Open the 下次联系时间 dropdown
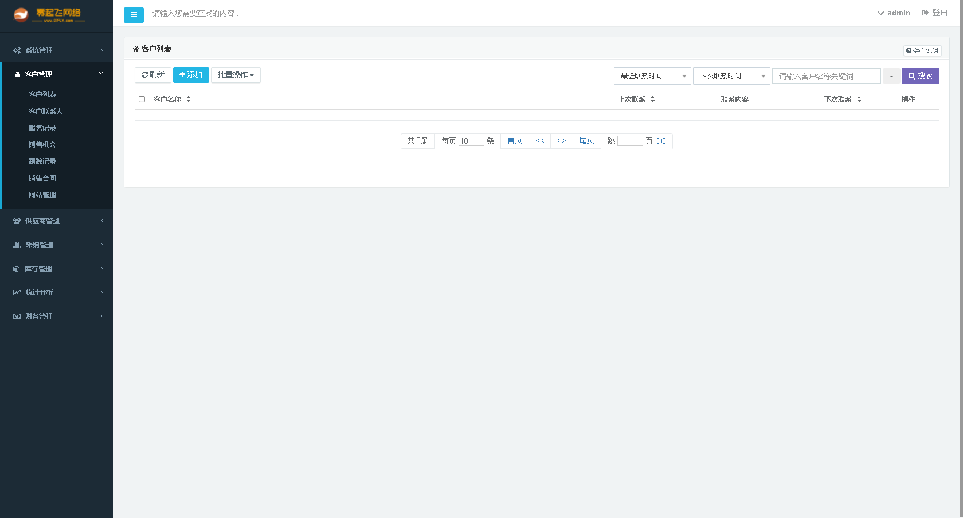 731,76
